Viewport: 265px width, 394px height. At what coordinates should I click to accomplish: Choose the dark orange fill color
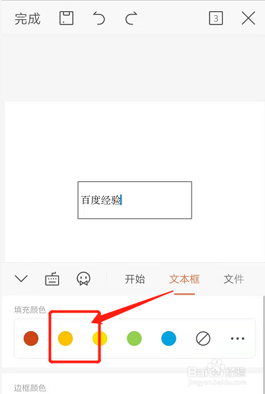(x=31, y=338)
